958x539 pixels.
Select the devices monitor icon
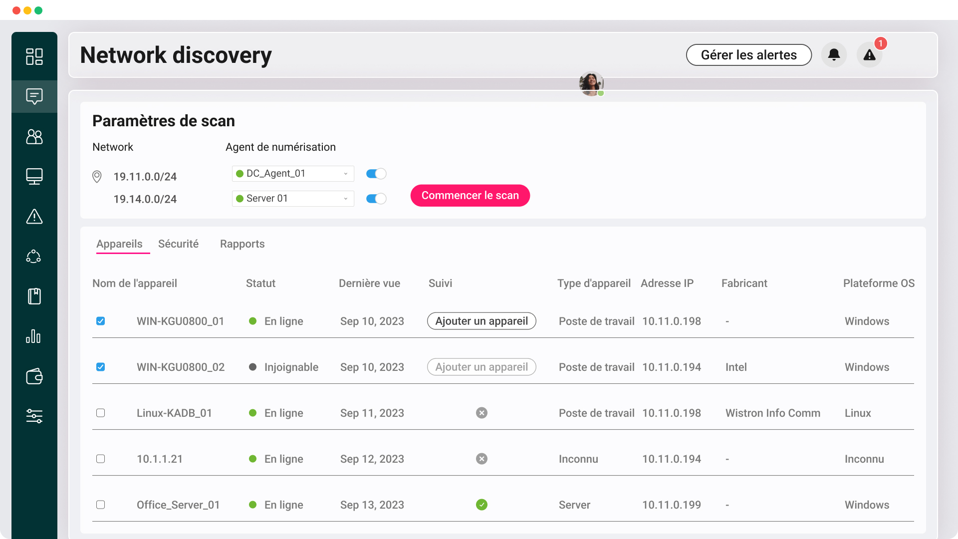click(34, 176)
